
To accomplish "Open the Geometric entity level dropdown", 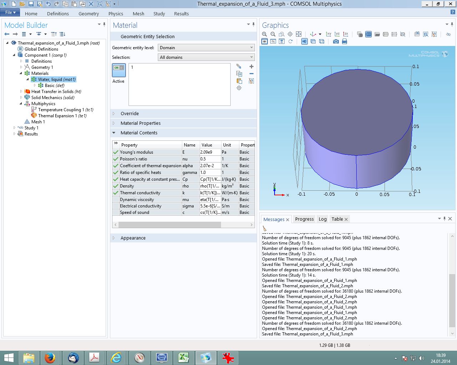I will point(206,48).
